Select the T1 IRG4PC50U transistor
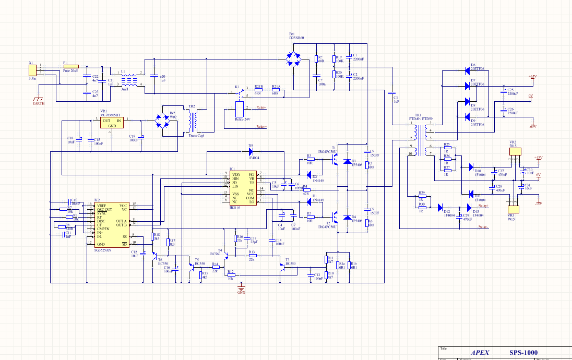Image resolution: width=572 pixels, height=360 pixels. tap(335, 160)
